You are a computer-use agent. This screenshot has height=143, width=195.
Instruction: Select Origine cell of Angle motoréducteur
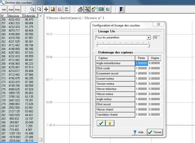(x=154, y=63)
